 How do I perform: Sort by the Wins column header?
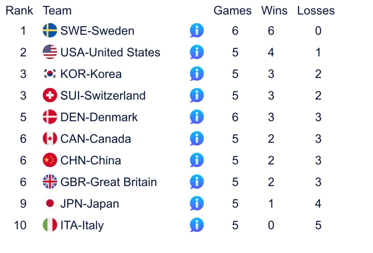274,11
